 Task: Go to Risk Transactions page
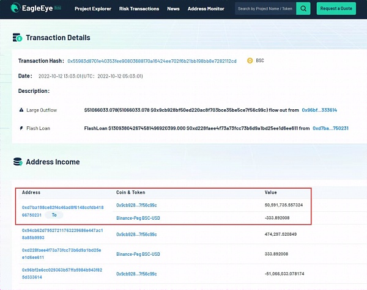tap(139, 9)
